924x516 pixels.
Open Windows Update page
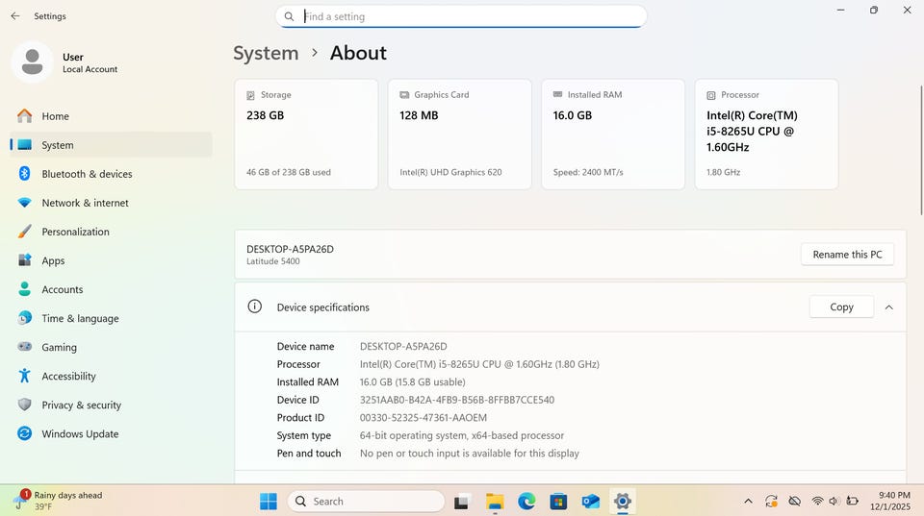[80, 433]
